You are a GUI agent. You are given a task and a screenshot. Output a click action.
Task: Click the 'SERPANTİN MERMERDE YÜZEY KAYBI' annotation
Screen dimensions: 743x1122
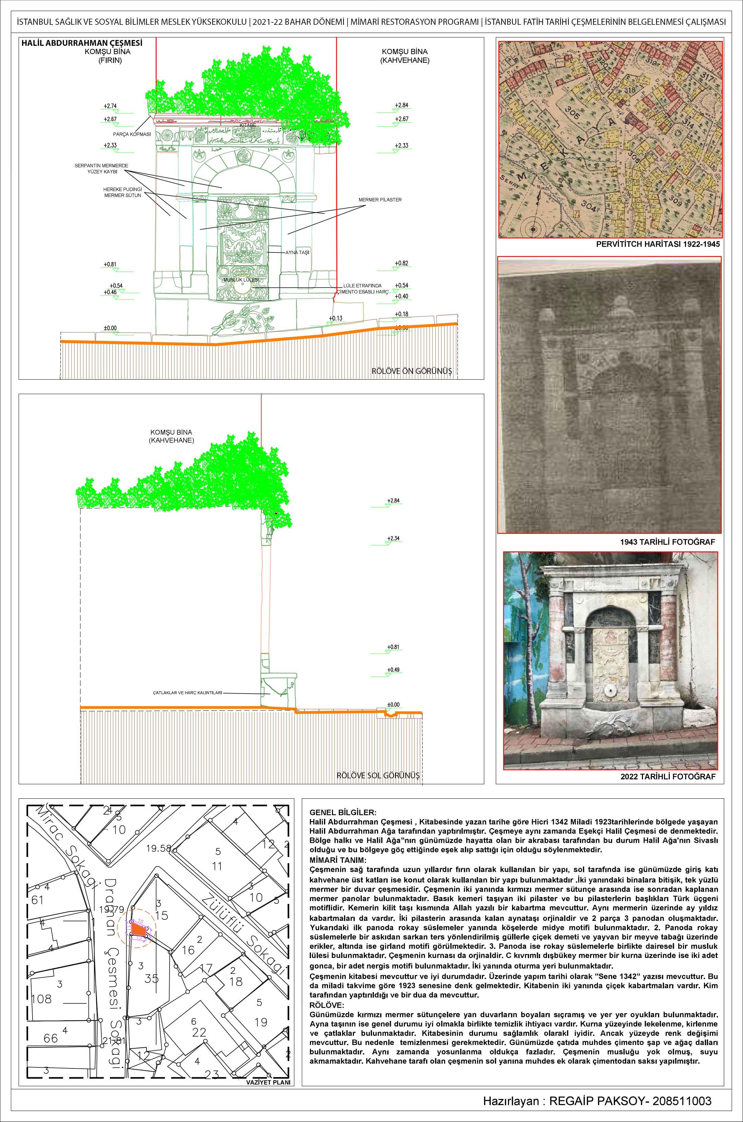pyautogui.click(x=101, y=169)
